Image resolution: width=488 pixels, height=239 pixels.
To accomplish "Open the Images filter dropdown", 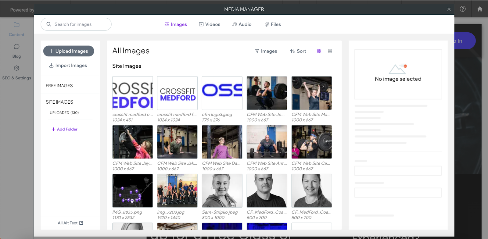I will click(x=266, y=51).
